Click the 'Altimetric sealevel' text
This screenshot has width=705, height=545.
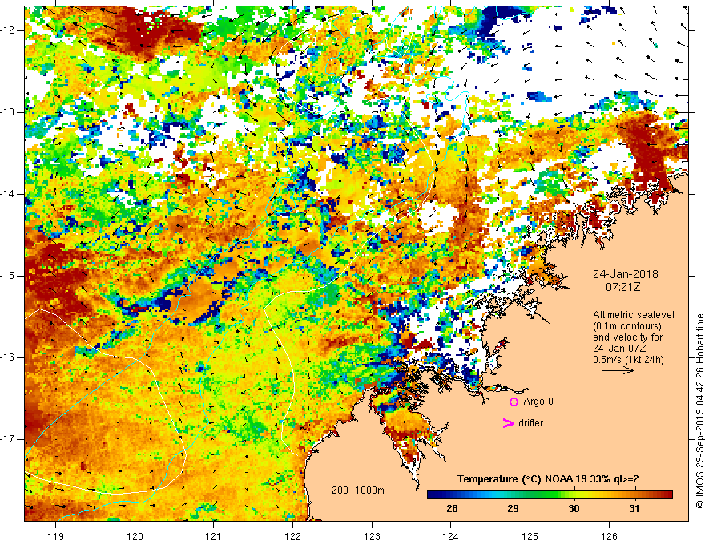pyautogui.click(x=634, y=315)
